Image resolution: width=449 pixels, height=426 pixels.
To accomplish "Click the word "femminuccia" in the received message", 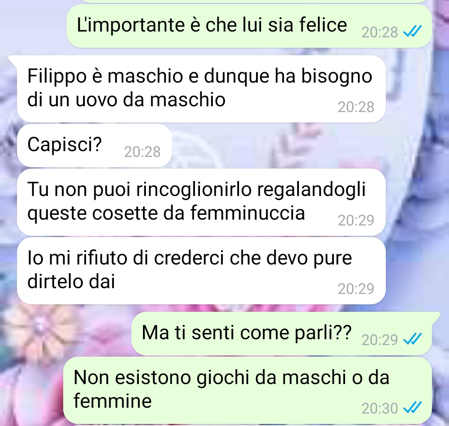I will (247, 213).
